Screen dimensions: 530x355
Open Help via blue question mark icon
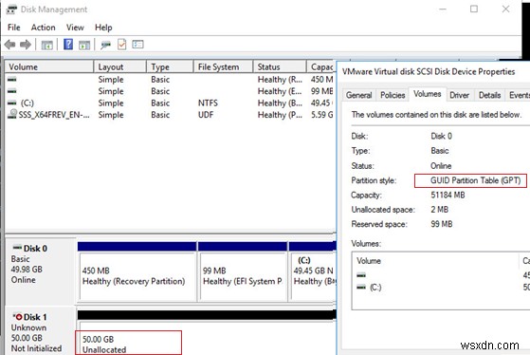click(68, 44)
